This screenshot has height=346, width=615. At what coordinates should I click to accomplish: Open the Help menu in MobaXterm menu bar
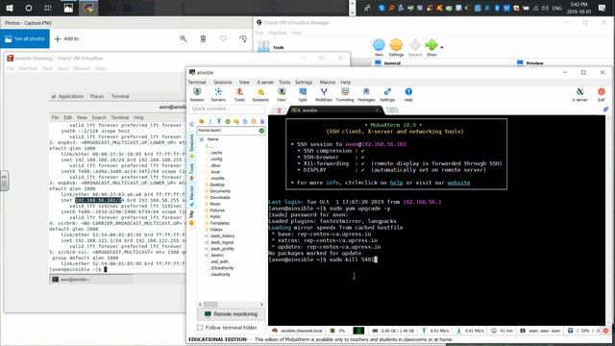point(345,82)
